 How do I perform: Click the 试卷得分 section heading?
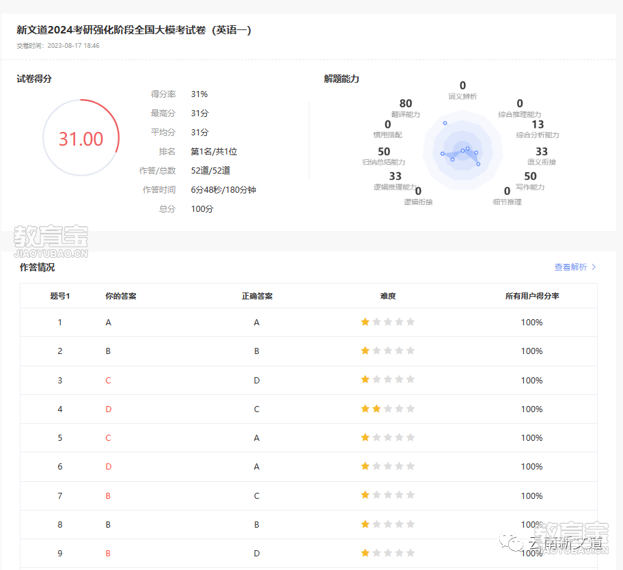coord(34,79)
